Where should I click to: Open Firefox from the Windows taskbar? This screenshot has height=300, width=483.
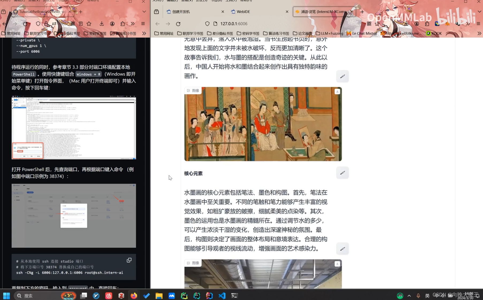pos(134,295)
